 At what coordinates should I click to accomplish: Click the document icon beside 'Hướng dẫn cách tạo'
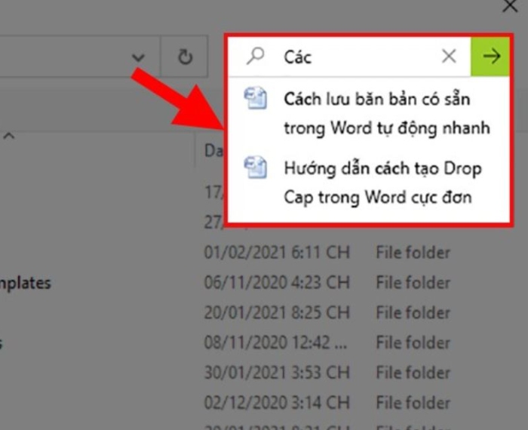pos(256,167)
